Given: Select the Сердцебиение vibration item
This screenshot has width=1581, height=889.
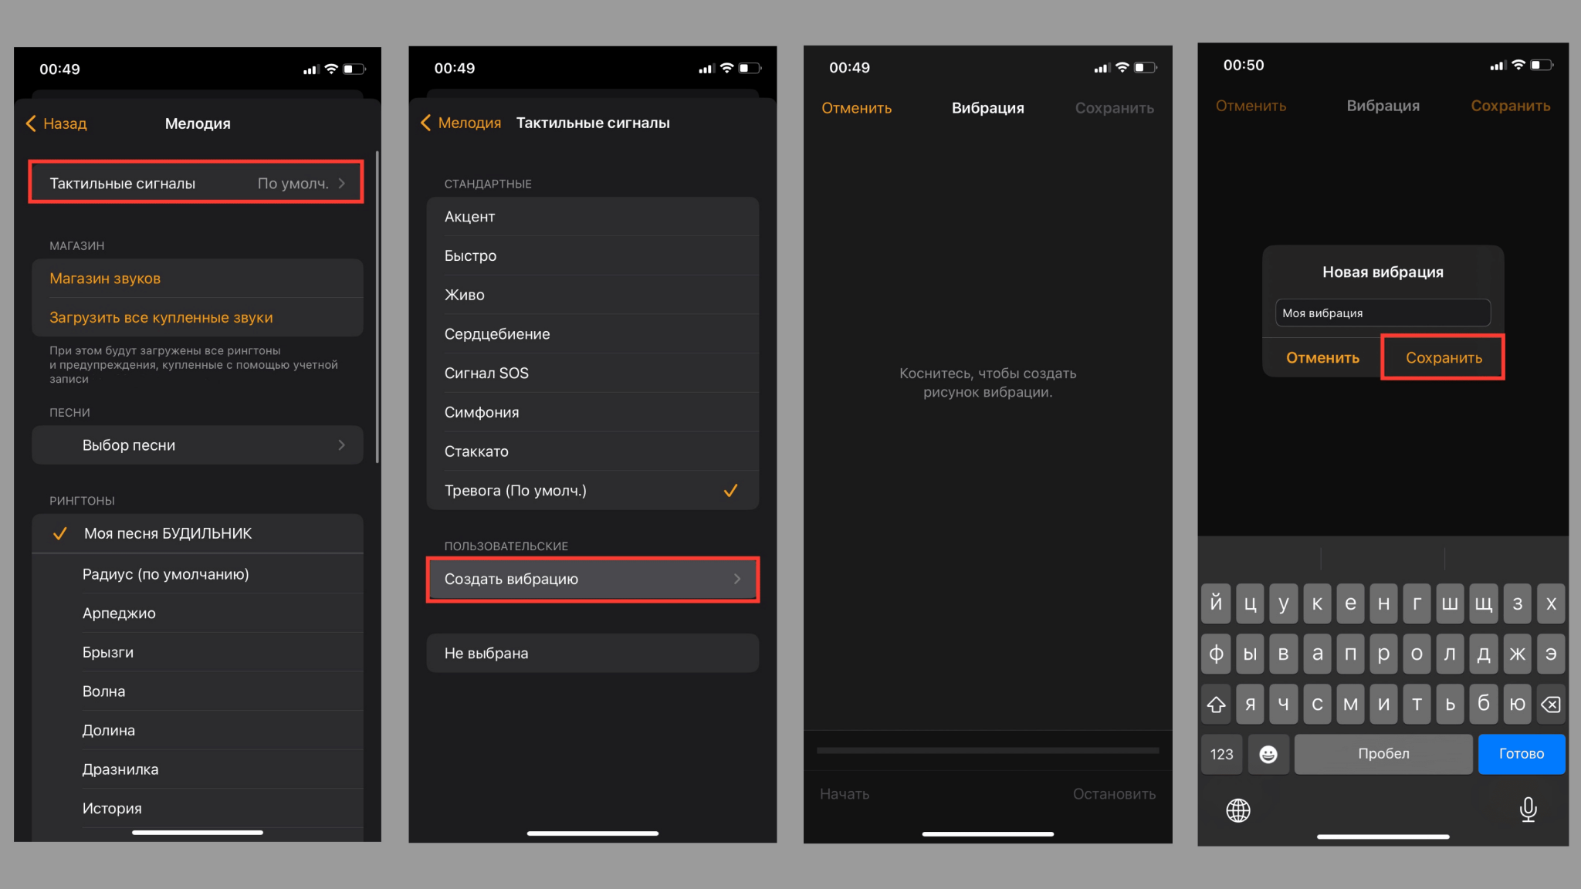Looking at the screenshot, I should 592,334.
